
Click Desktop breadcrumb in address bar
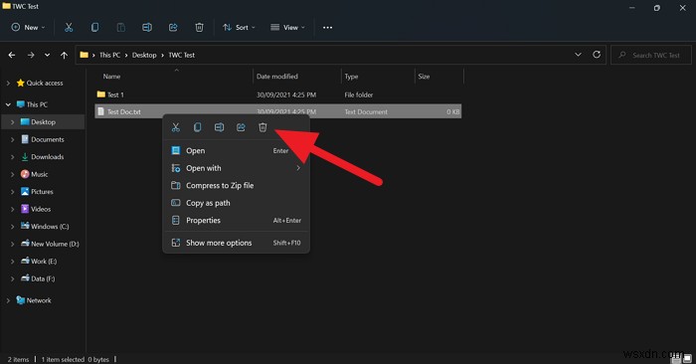[x=144, y=55]
